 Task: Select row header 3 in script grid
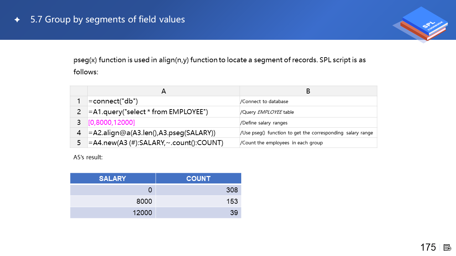click(79, 123)
